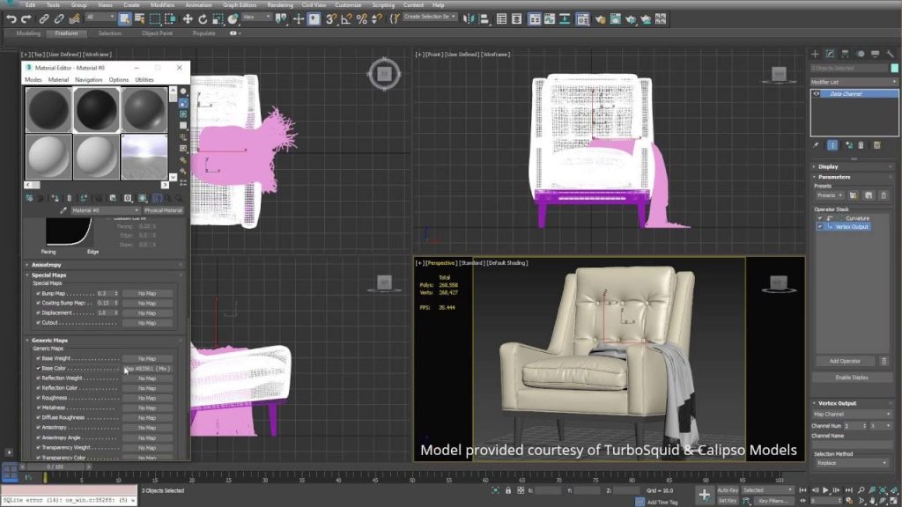Open the Utilities panel wrench icon

(x=891, y=53)
